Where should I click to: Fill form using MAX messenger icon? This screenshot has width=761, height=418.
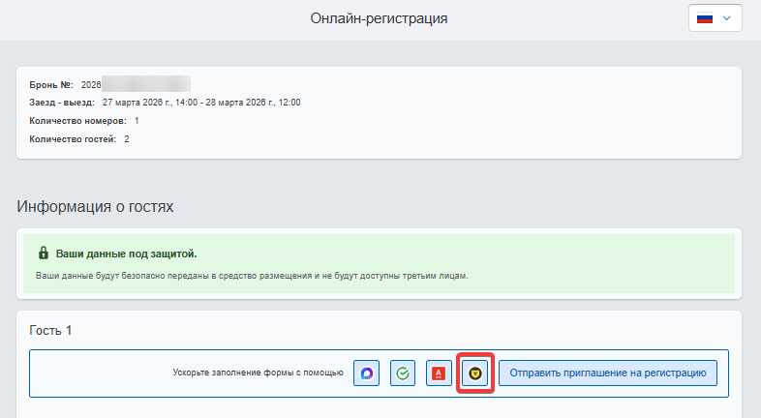(x=366, y=373)
